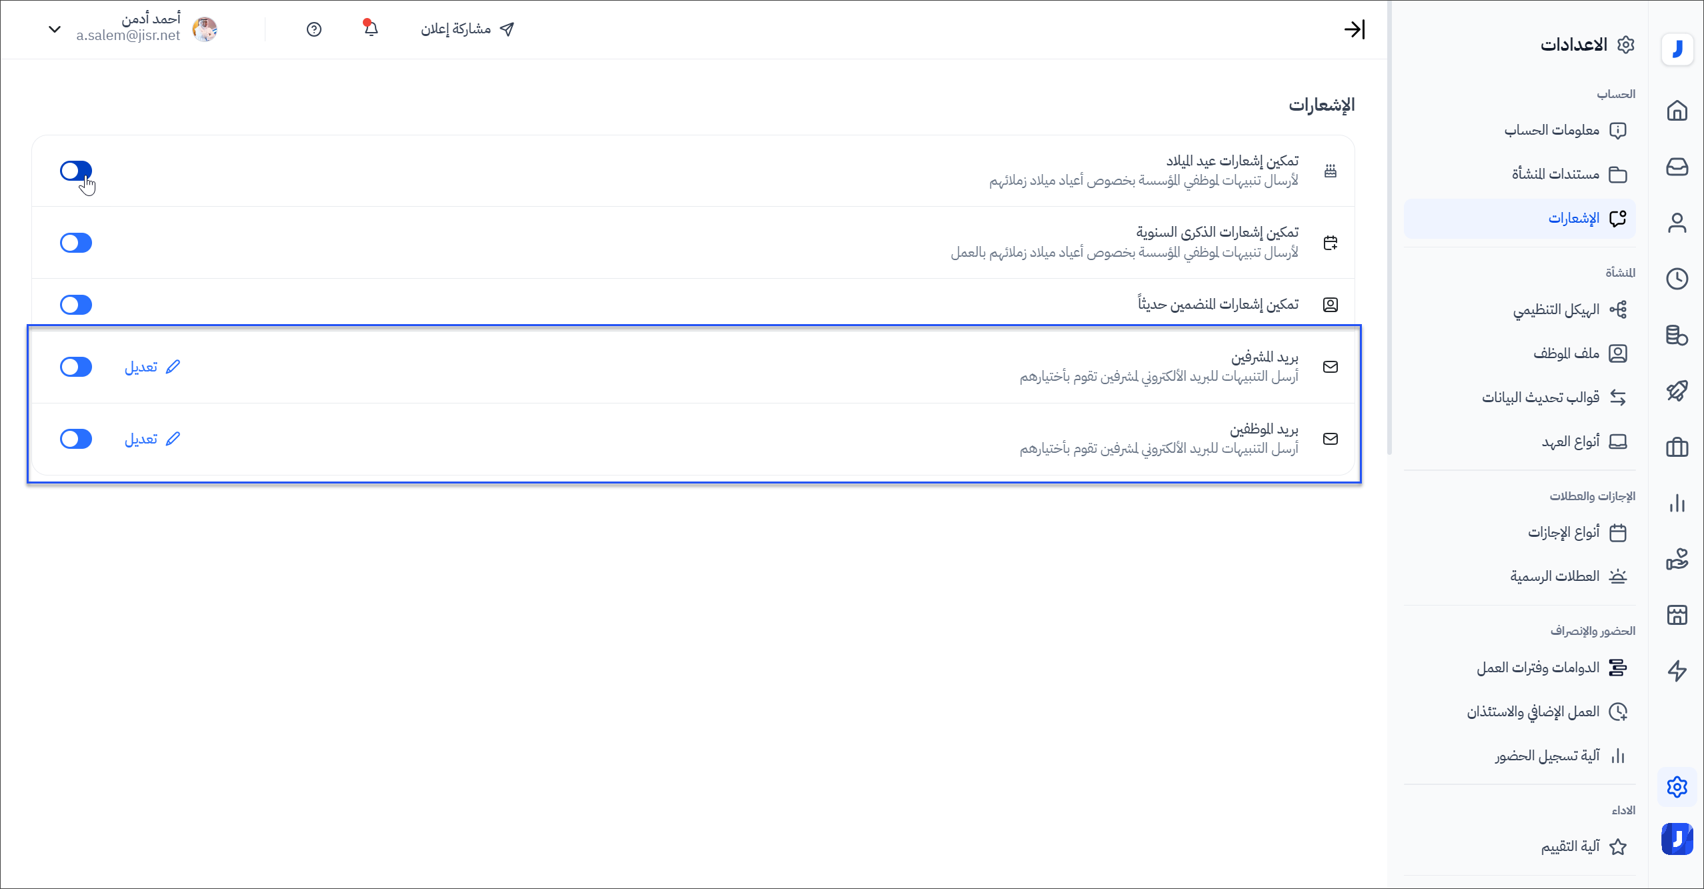Click تعديل link for بريد المشرفين
The image size is (1704, 889).
(x=152, y=367)
